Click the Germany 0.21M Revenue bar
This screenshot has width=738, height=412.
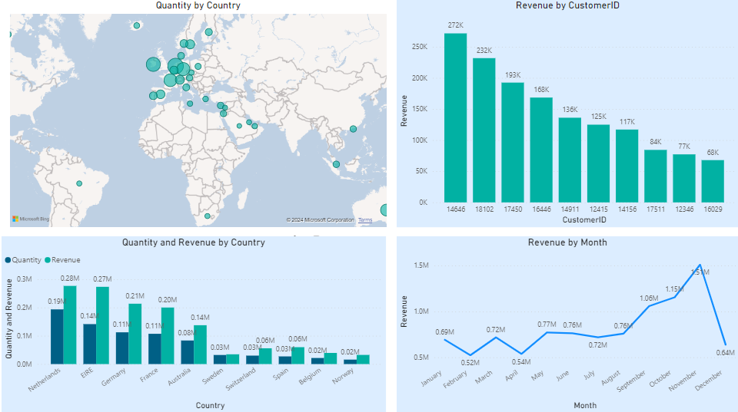click(135, 334)
